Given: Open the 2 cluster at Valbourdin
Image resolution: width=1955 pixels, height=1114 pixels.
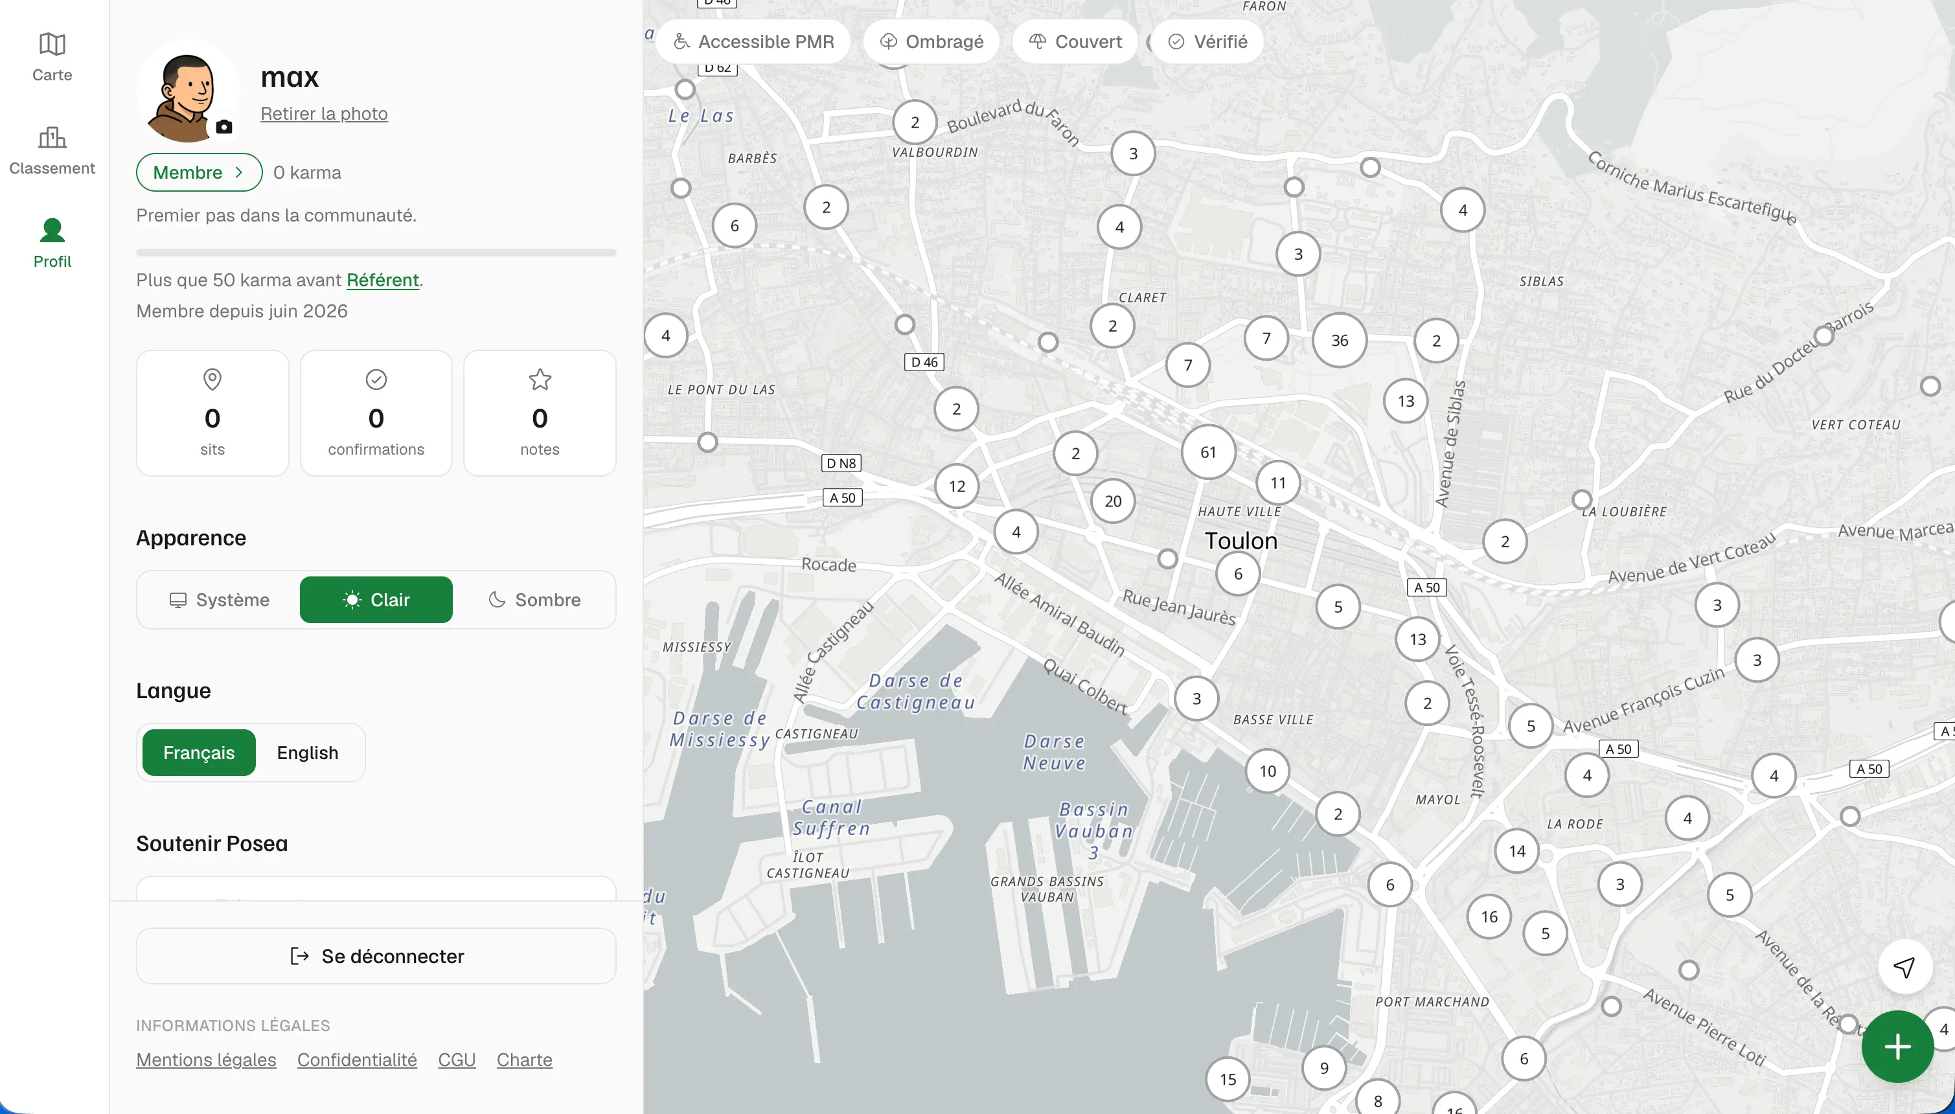Looking at the screenshot, I should (915, 122).
